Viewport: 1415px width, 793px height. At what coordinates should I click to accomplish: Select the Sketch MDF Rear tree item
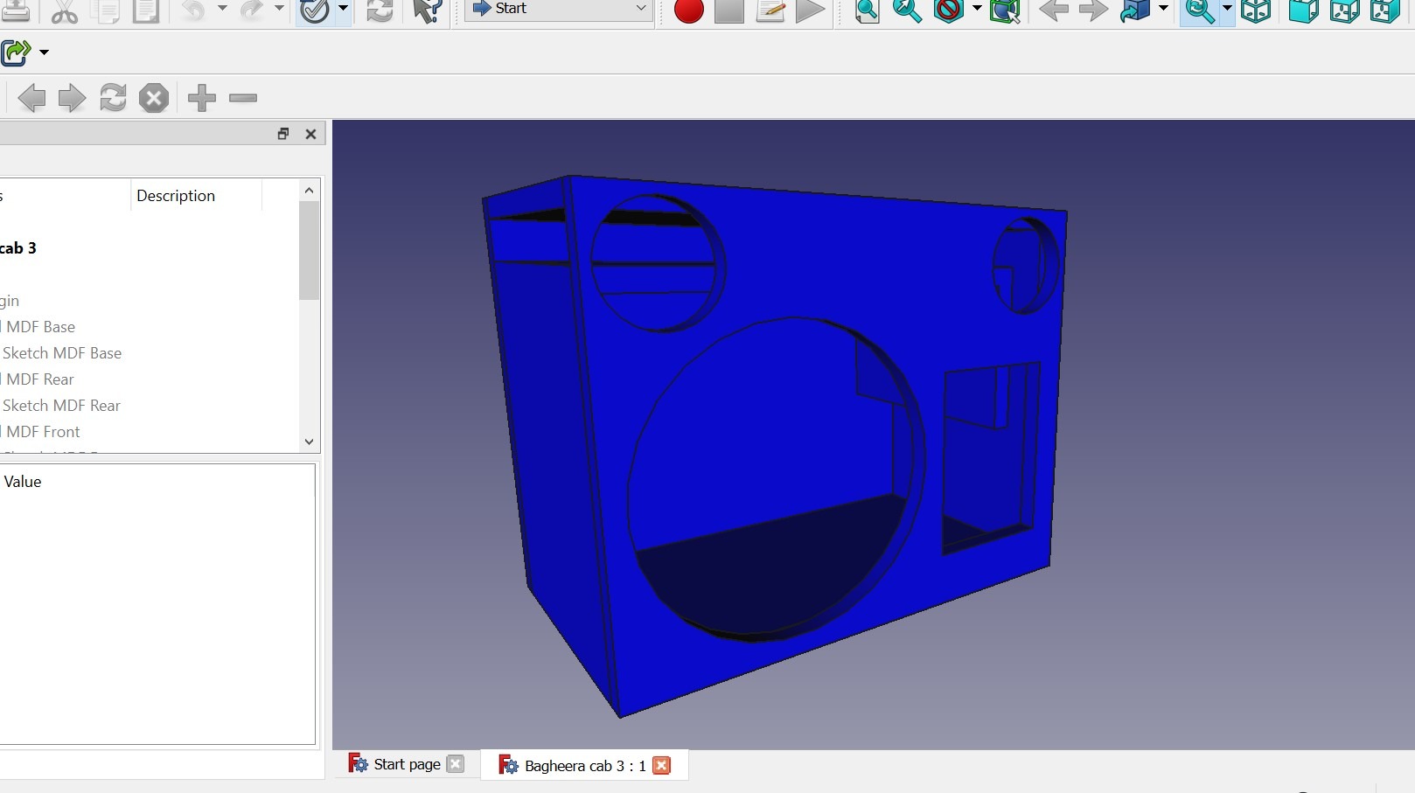[61, 406]
